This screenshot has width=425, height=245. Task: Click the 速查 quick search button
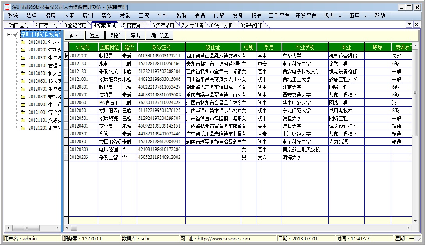(95, 36)
